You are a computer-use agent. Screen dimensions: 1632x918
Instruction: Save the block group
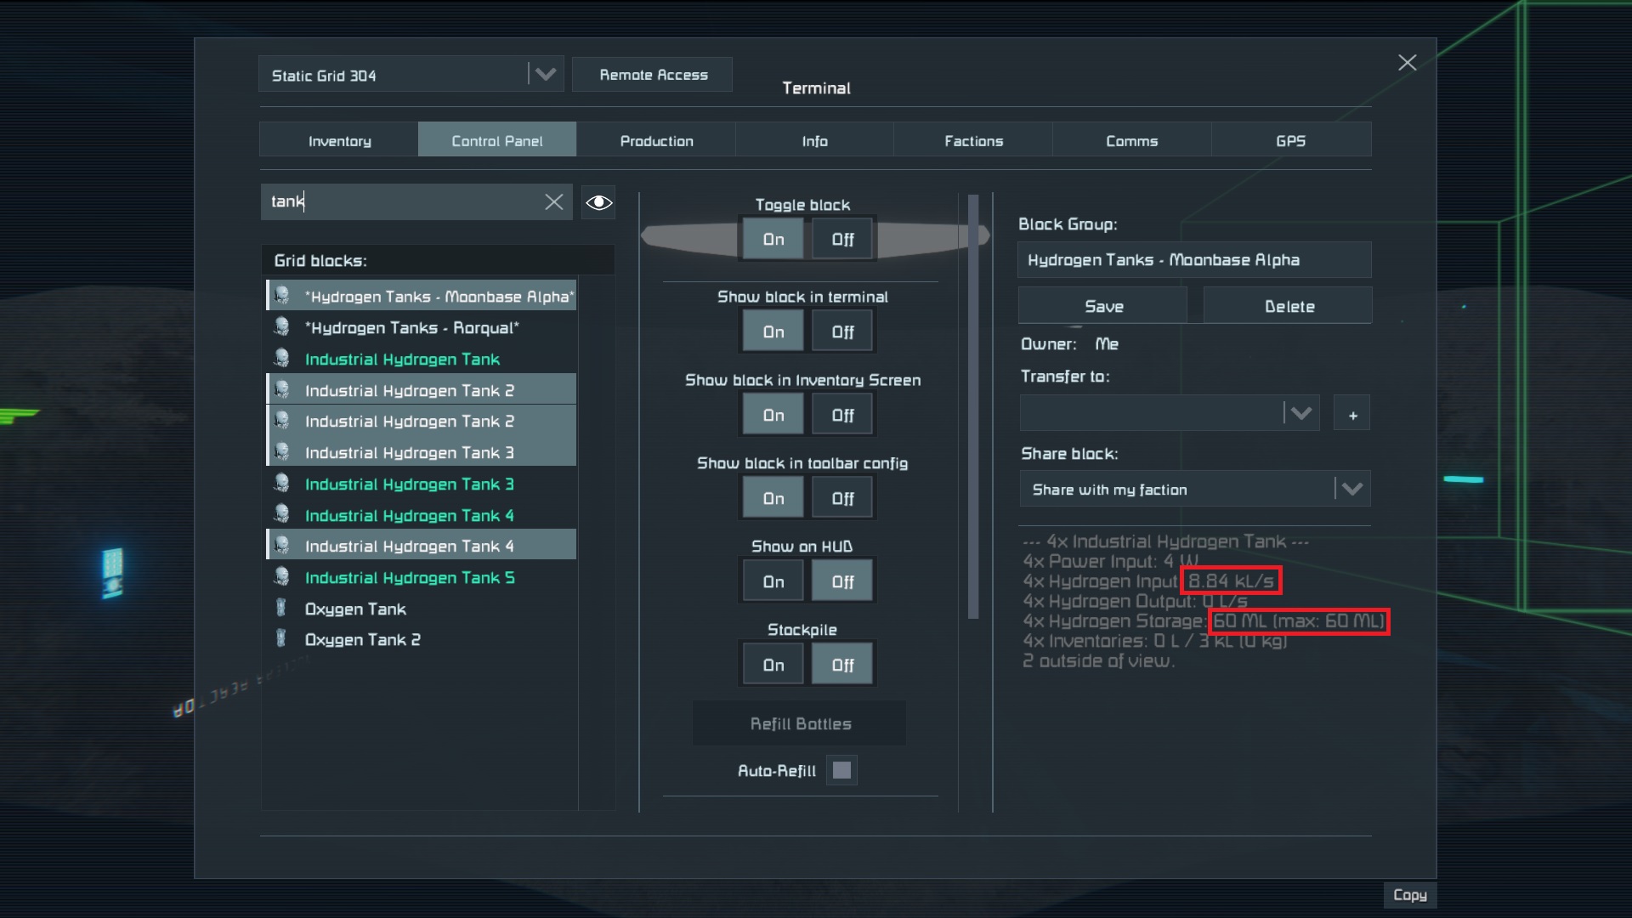coord(1102,306)
